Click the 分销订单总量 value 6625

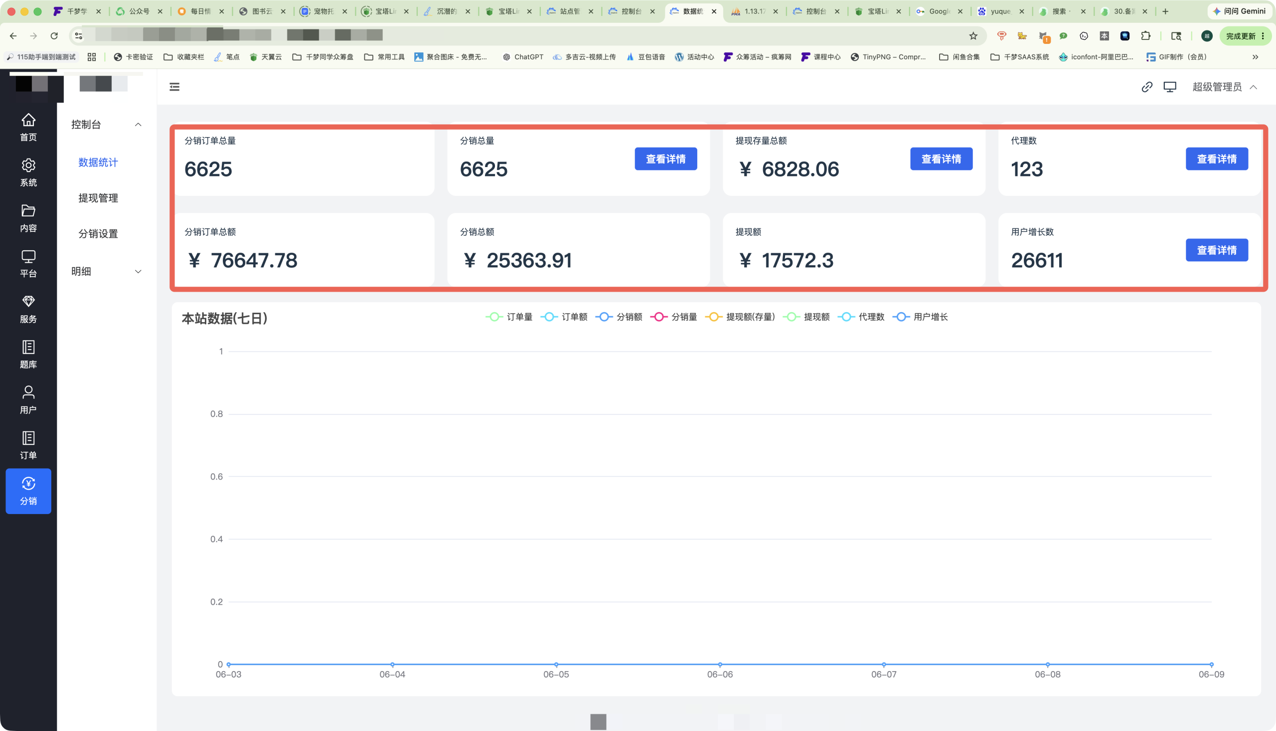208,169
